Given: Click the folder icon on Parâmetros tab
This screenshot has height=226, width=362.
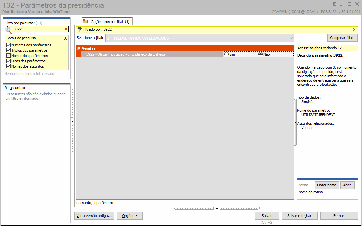Looking at the screenshot, I should coord(85,22).
